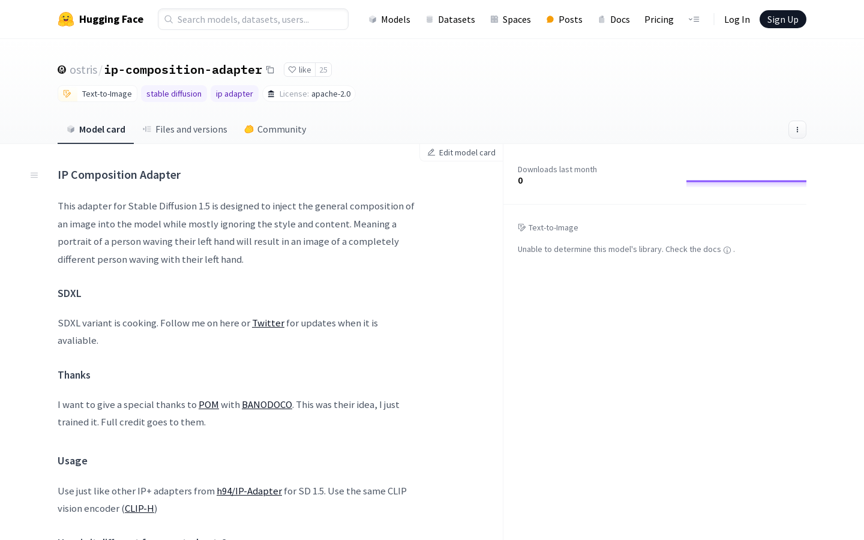Copy model name with clipboard icon
Image resolution: width=864 pixels, height=540 pixels.
pyautogui.click(x=270, y=70)
